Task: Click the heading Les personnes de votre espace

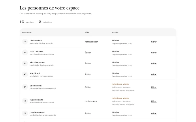Action: click(50, 8)
